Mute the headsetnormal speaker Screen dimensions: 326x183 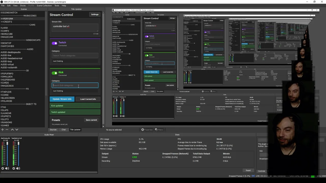click(x=18, y=168)
